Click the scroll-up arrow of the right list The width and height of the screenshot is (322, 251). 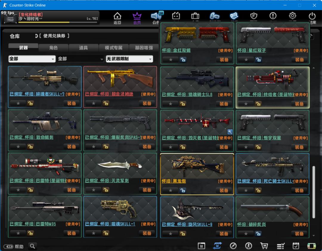pyautogui.click(x=314, y=68)
